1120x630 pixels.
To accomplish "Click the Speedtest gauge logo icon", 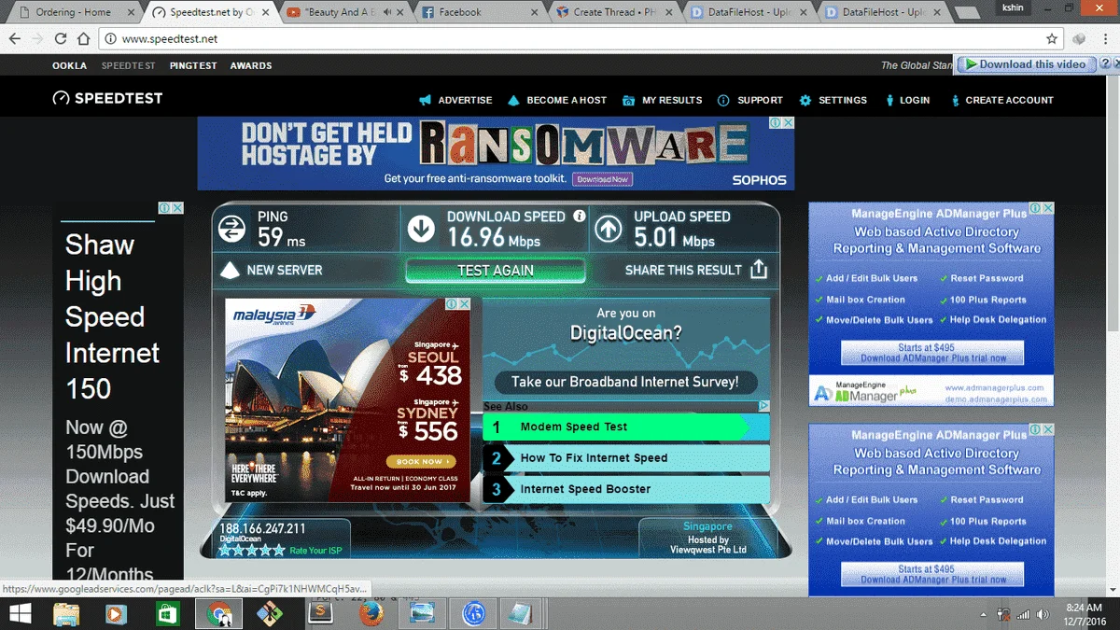I will [61, 99].
